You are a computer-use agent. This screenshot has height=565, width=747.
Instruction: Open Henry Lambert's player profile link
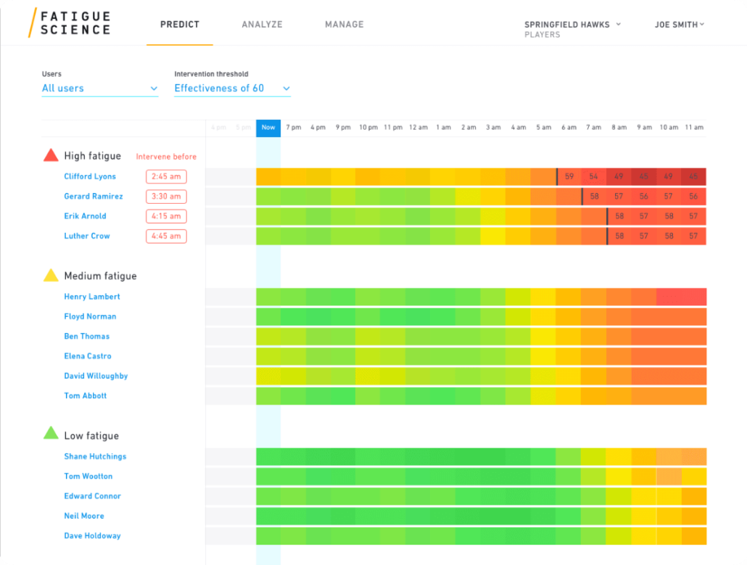click(x=91, y=297)
